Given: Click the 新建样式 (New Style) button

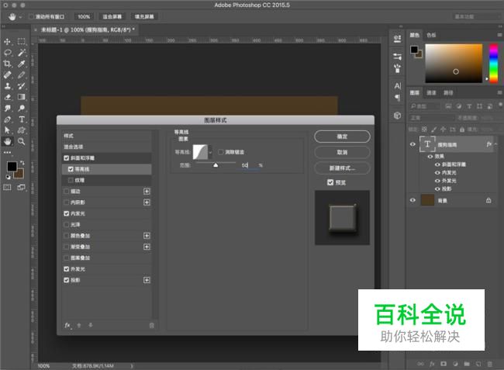Looking at the screenshot, I should tap(342, 168).
